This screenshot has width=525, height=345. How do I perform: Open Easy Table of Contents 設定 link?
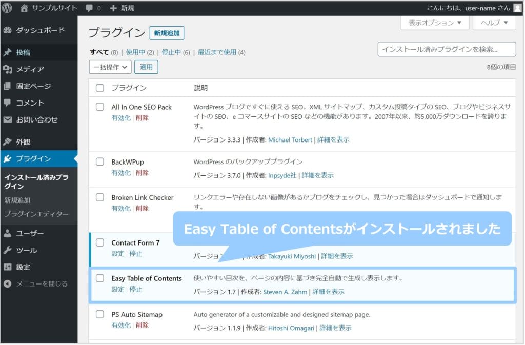118,290
